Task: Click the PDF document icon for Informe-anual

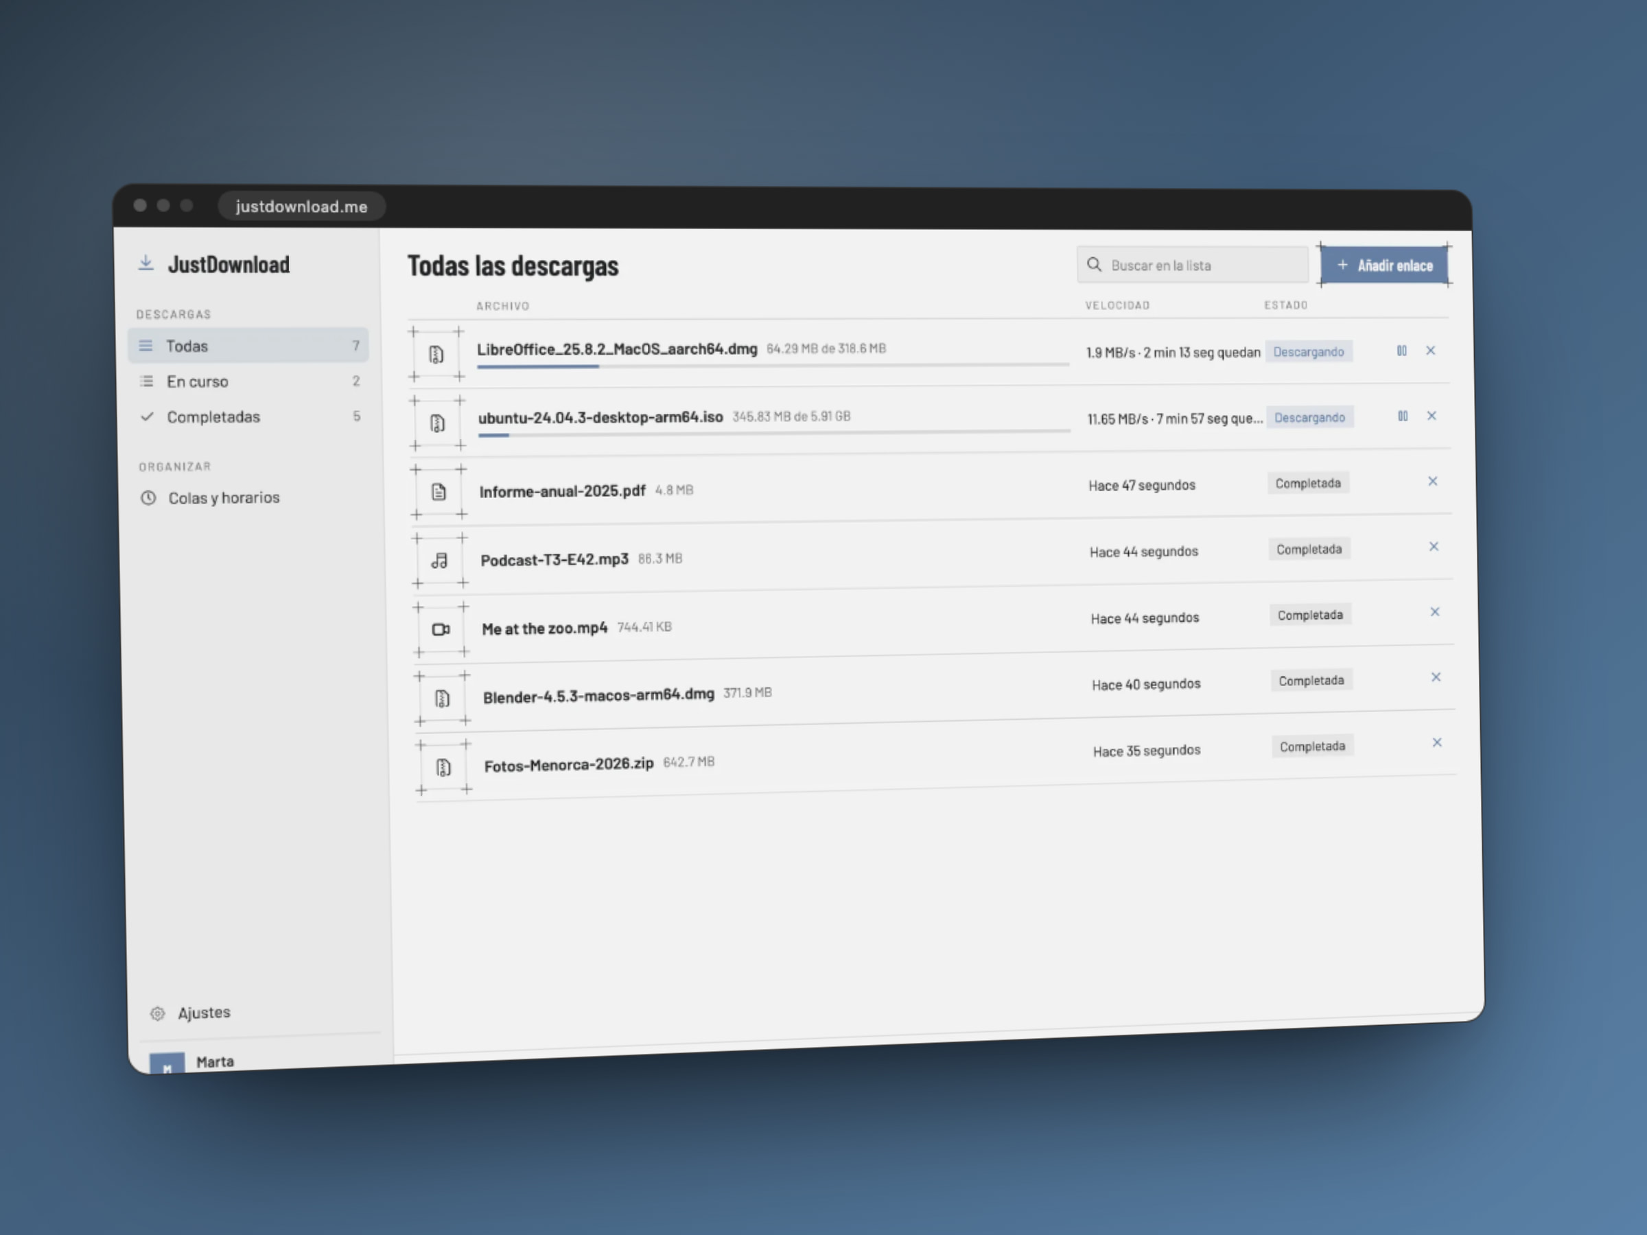Action: point(439,491)
